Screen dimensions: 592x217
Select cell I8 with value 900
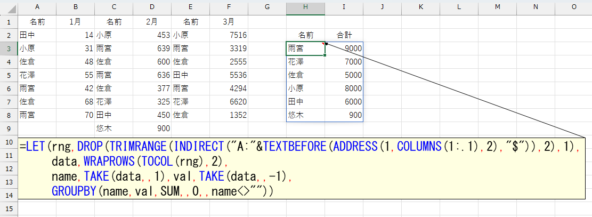(x=344, y=115)
